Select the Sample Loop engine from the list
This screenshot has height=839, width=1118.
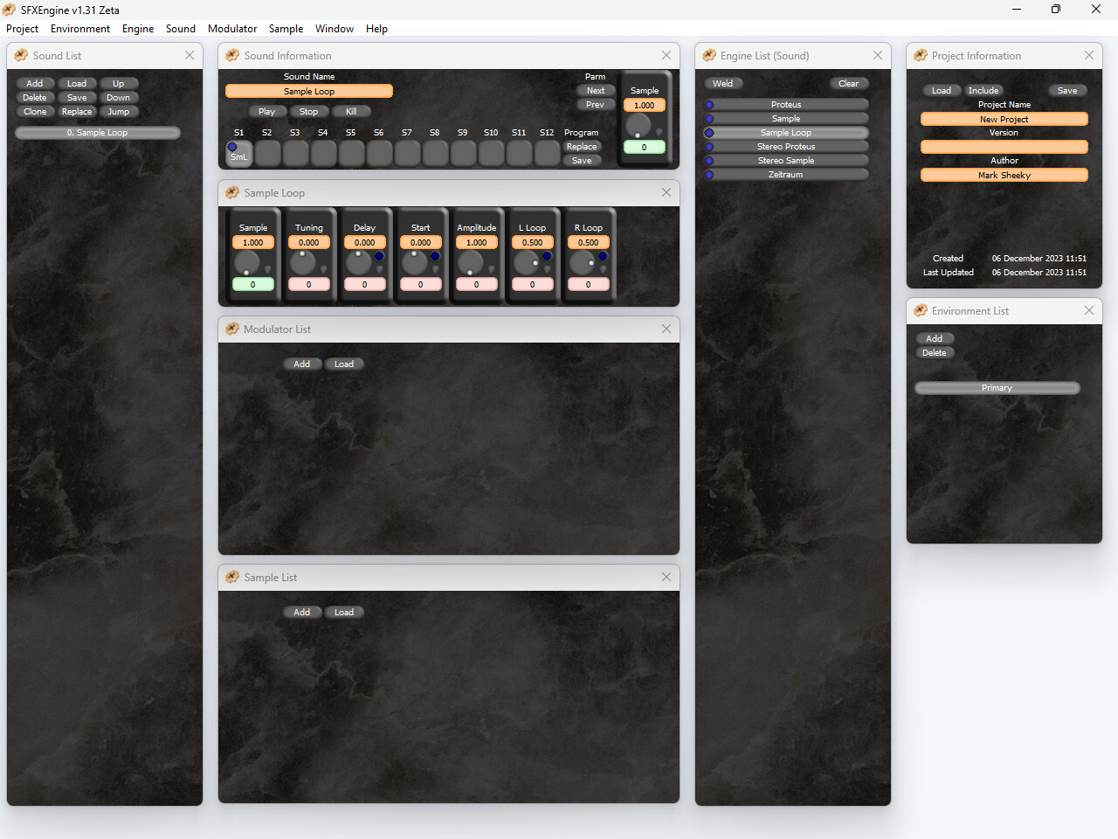click(x=785, y=132)
